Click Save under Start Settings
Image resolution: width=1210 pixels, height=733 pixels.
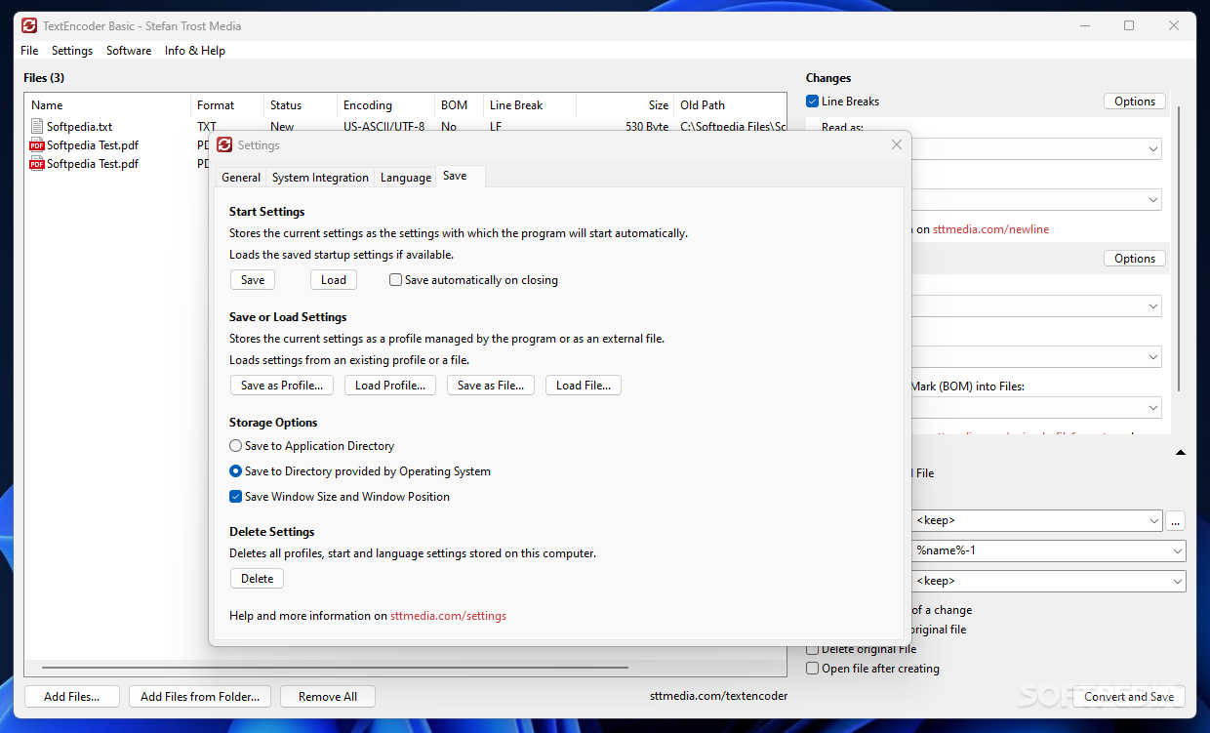click(x=253, y=280)
